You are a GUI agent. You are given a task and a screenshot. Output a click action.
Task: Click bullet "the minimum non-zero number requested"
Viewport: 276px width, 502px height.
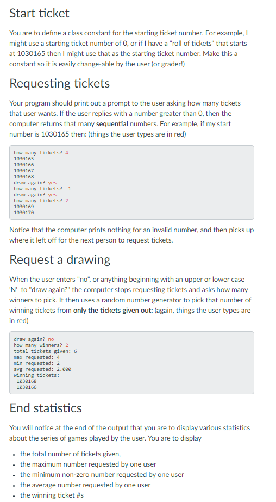click(x=102, y=474)
